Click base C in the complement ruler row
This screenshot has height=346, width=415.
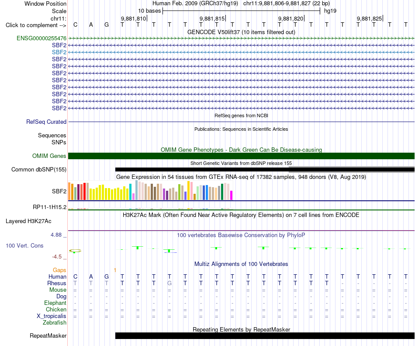76,24
